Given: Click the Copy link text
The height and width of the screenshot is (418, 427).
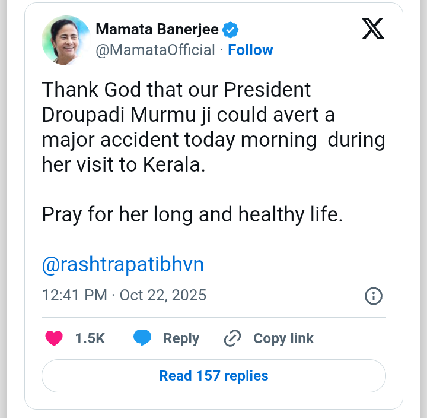Looking at the screenshot, I should (x=283, y=338).
